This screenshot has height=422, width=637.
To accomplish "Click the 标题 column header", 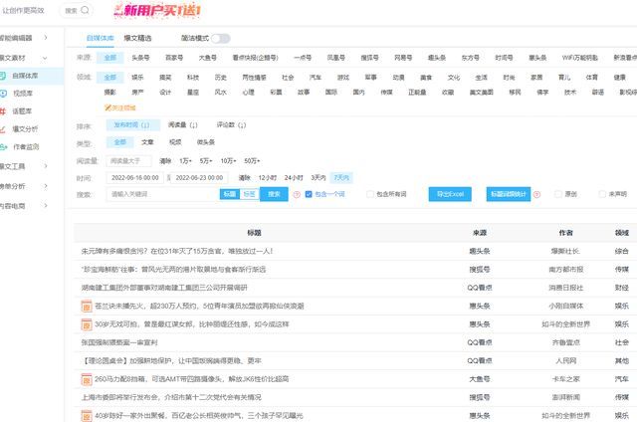I will click(254, 233).
